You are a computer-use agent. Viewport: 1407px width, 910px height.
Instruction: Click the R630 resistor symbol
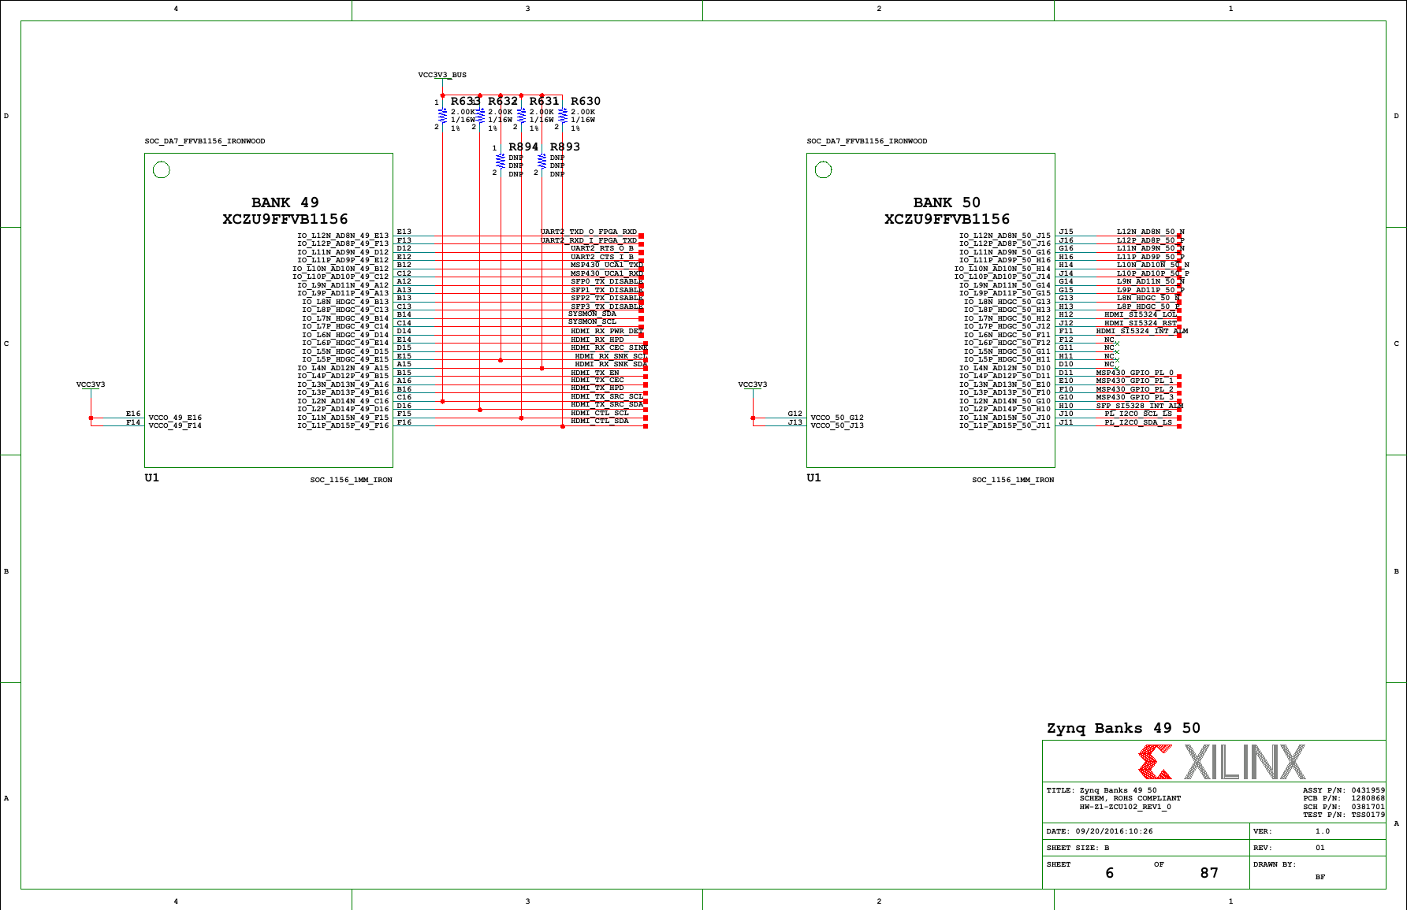[563, 115]
